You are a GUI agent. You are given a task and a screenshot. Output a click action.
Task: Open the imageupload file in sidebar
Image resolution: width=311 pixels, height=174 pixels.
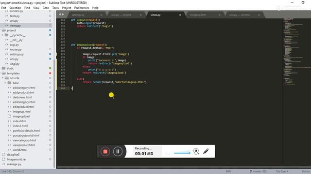coord(21,116)
